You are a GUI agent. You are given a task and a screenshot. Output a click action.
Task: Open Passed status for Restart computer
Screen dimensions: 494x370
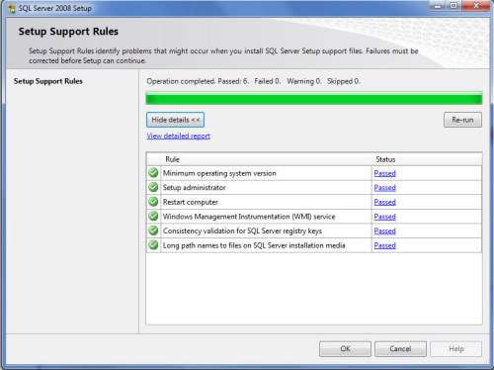click(384, 202)
